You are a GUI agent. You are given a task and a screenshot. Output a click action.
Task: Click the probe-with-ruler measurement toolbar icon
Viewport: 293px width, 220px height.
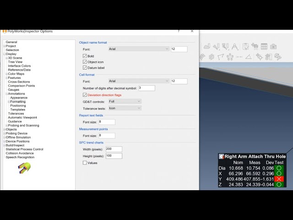point(226,46)
